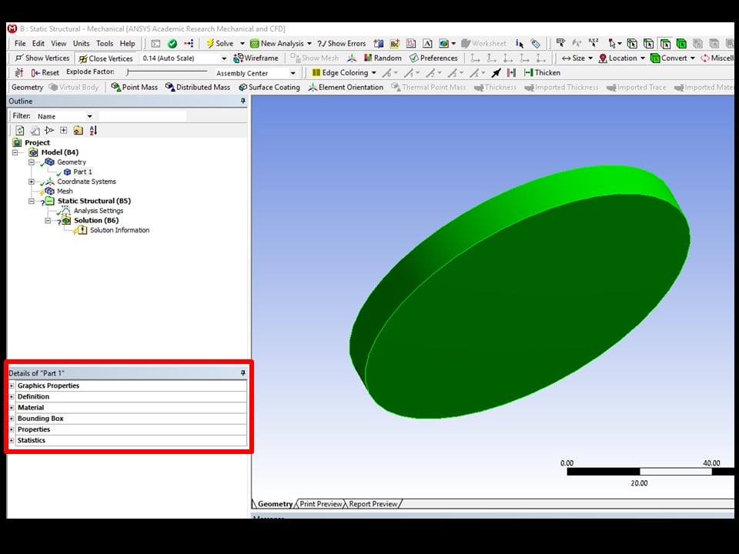This screenshot has height=554, width=739.
Task: Click the selection information icon
Action: click(x=520, y=43)
